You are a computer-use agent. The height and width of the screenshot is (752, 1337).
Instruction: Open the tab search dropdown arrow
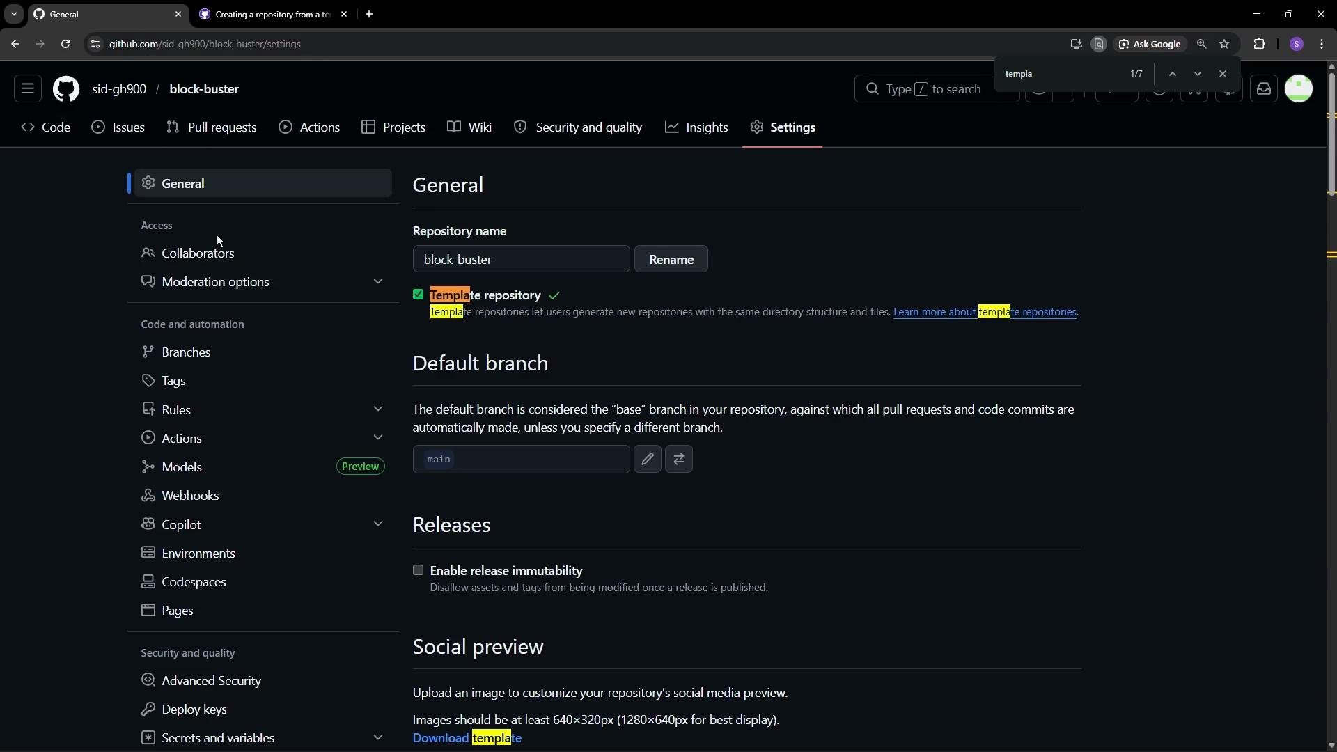(13, 14)
